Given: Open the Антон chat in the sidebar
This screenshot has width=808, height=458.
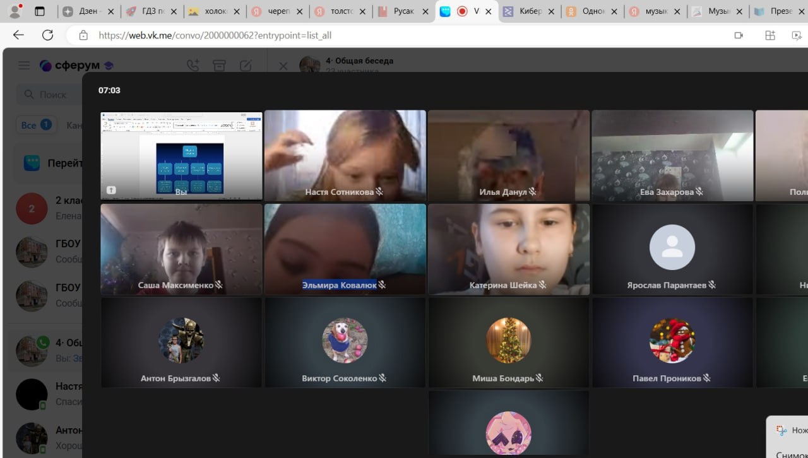Looking at the screenshot, I should 49,437.
